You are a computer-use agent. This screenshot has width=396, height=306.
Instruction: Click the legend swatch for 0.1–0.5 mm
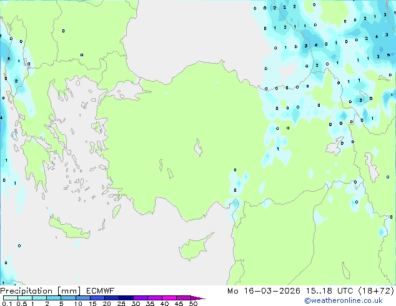[x=11, y=298]
